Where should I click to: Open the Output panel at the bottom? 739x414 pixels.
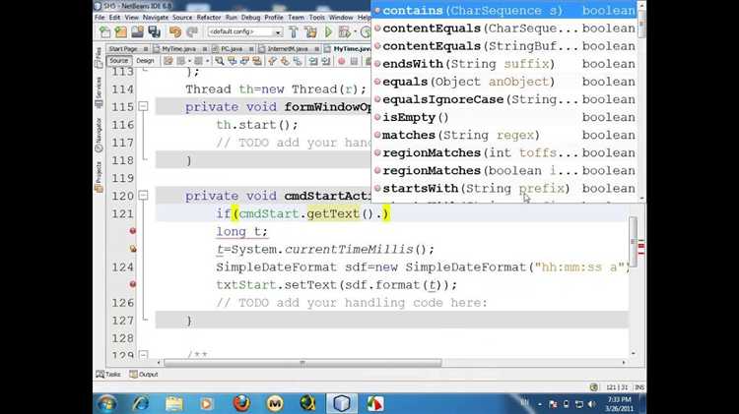point(144,375)
